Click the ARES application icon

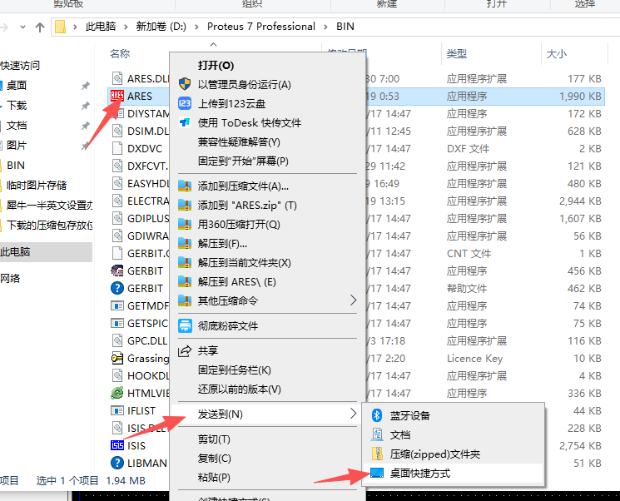pos(117,96)
